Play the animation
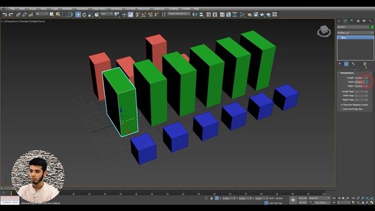This screenshot has height=211, width=375. [x=343, y=198]
